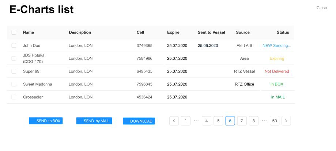This screenshot has width=336, height=151.
Task: Click the DOWNLOAD button
Action: click(x=139, y=121)
